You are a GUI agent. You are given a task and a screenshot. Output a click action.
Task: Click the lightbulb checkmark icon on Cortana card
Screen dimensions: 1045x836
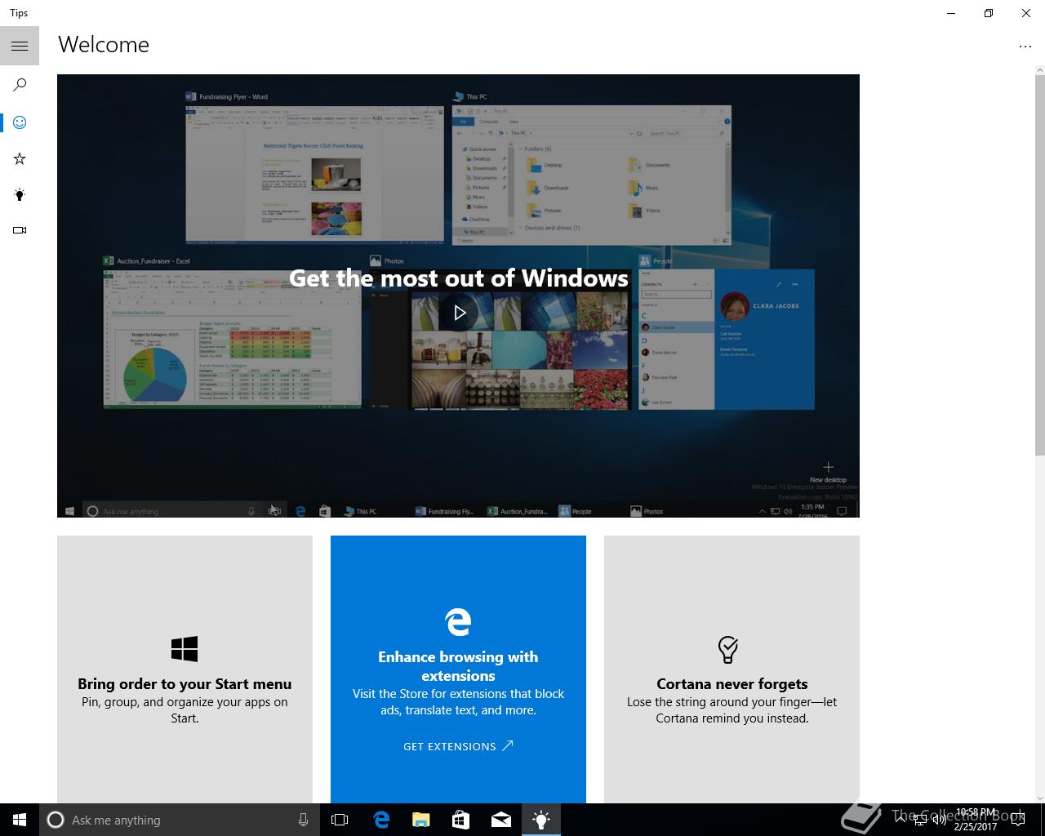(727, 649)
